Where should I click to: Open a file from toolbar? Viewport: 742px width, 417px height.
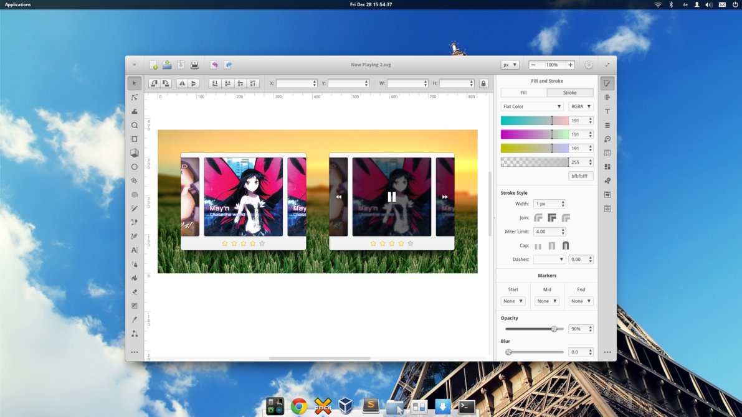tap(167, 65)
